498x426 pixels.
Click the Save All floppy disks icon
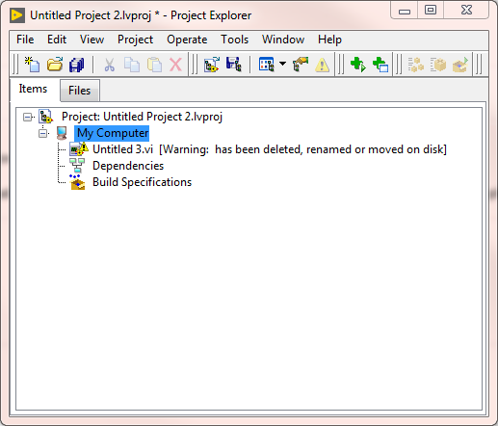(77, 65)
